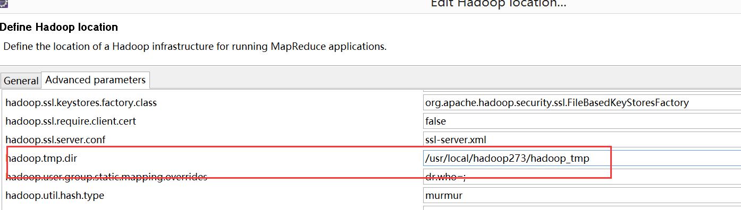Click empty tab strip beside Advanced parameters
741x210 pixels.
pyautogui.click(x=445, y=80)
